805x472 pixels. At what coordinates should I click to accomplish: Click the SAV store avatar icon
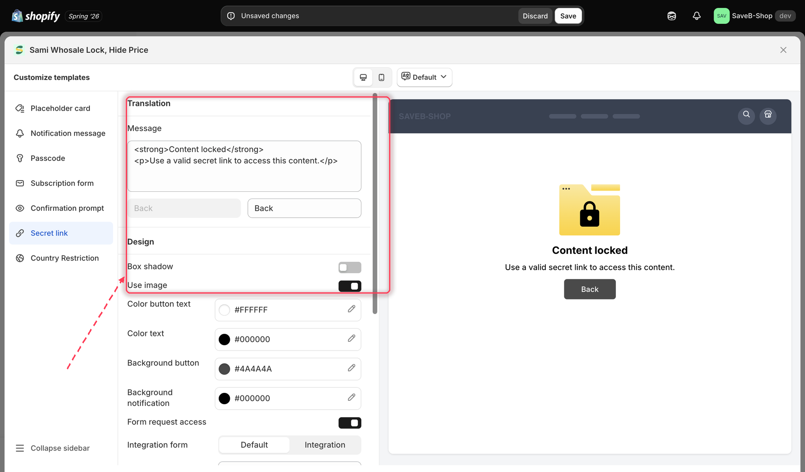[722, 16]
